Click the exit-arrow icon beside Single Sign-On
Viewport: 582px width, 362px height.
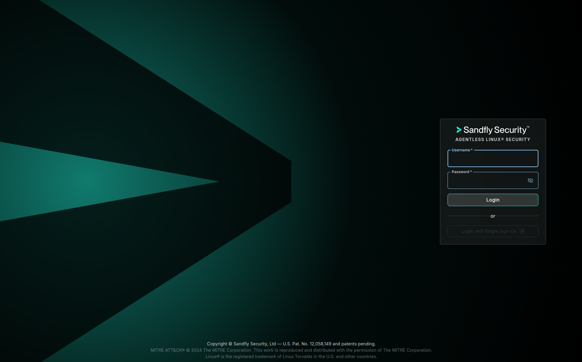coord(522,231)
